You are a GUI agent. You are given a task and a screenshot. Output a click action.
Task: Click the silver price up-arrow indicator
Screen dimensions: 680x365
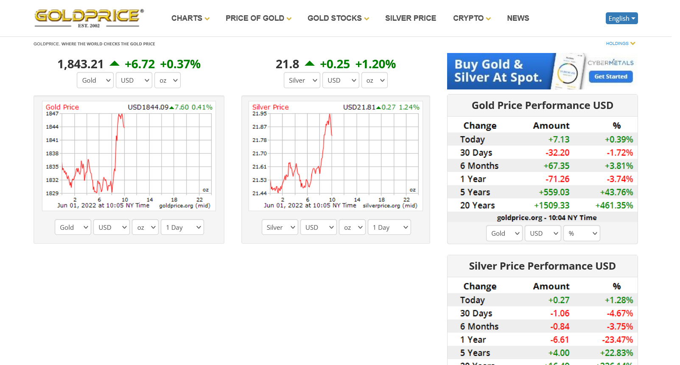coord(310,64)
